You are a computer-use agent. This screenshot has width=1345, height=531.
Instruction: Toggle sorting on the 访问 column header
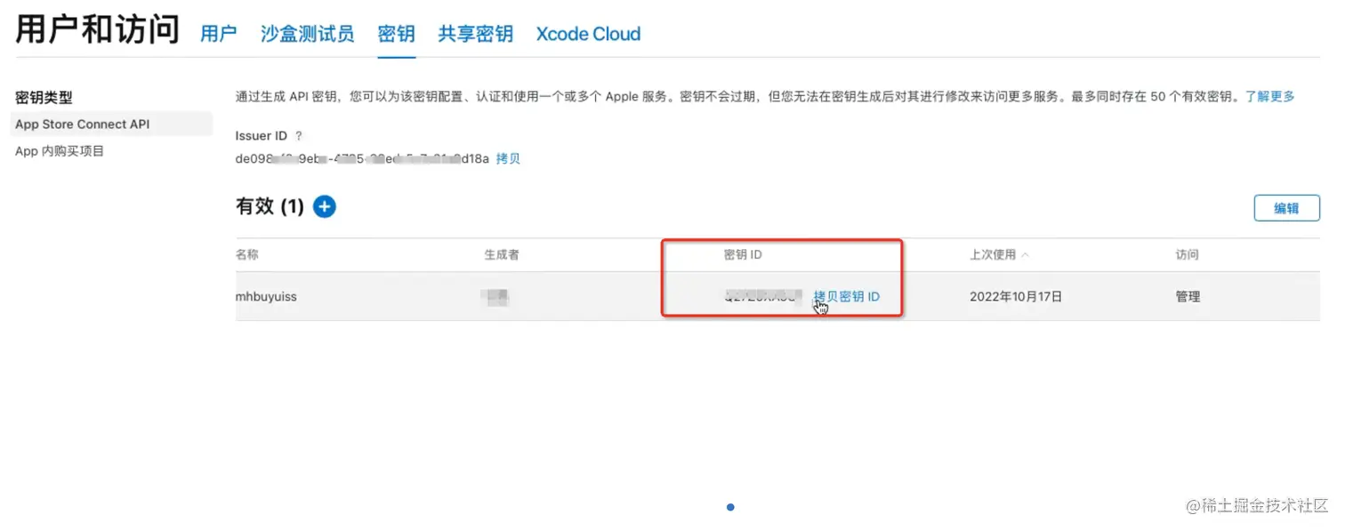[1188, 253]
